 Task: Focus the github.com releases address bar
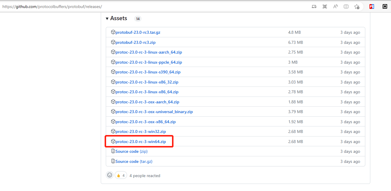tap(154, 7)
